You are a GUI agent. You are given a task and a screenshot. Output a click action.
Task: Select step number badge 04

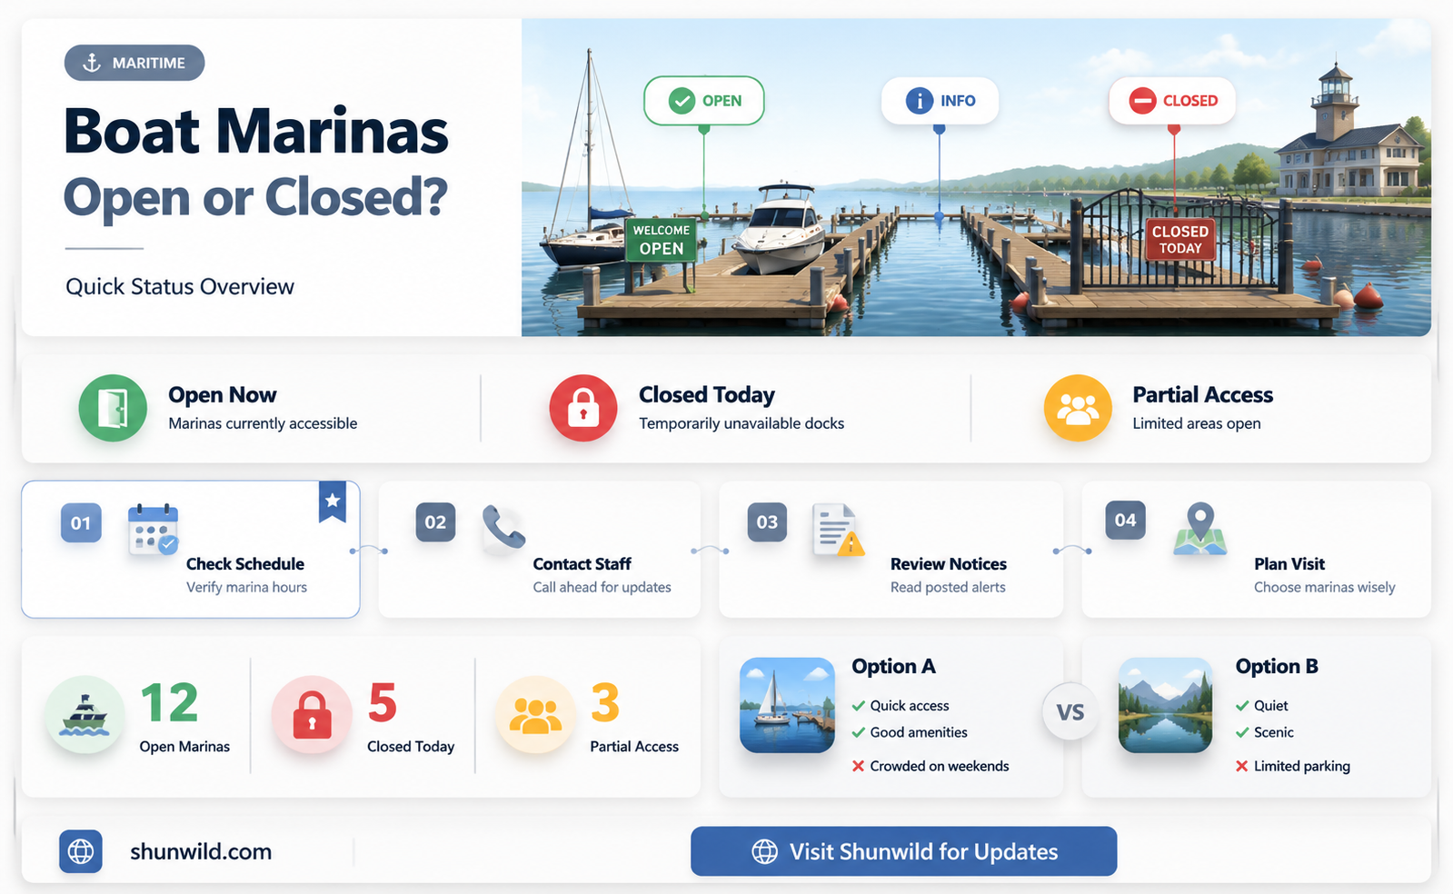tap(1125, 520)
